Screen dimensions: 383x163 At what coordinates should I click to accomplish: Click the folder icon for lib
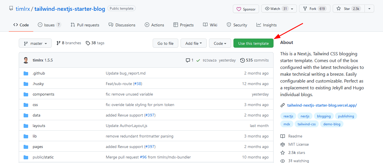tap(26, 136)
